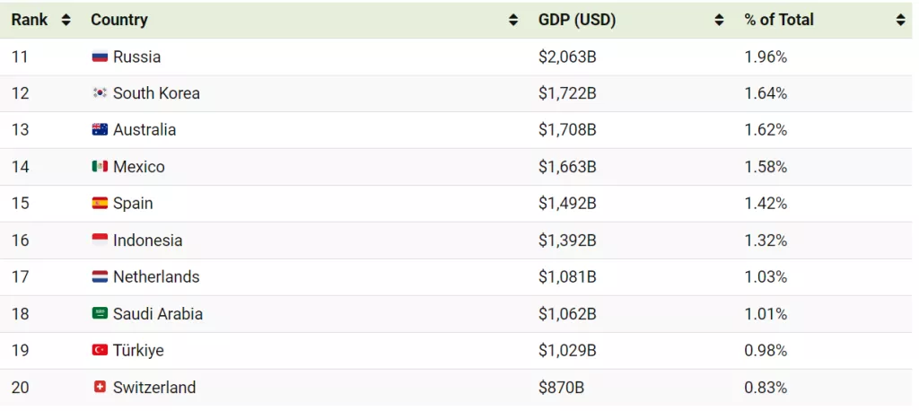Sort by % of Total arrows
919x411 pixels.
point(900,20)
